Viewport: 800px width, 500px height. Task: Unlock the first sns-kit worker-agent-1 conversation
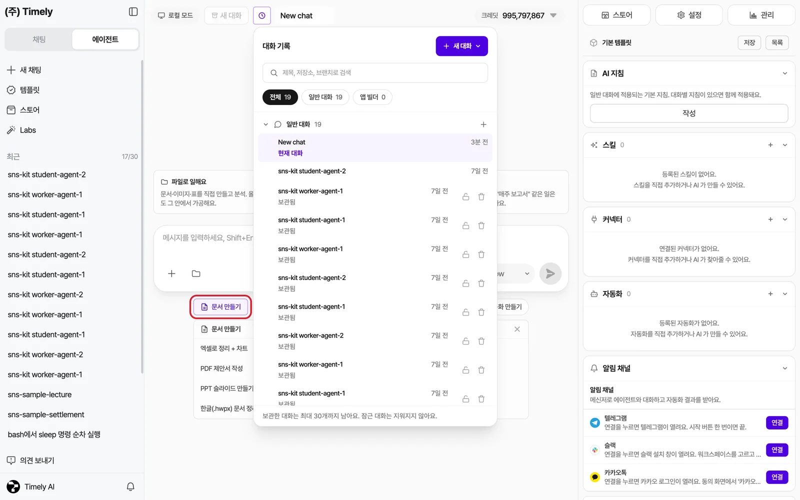coord(465,197)
